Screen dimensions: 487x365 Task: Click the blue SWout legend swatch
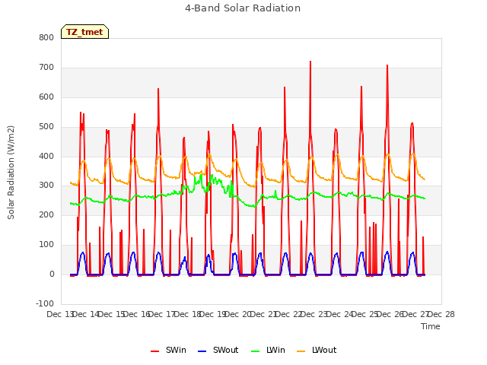202,351
